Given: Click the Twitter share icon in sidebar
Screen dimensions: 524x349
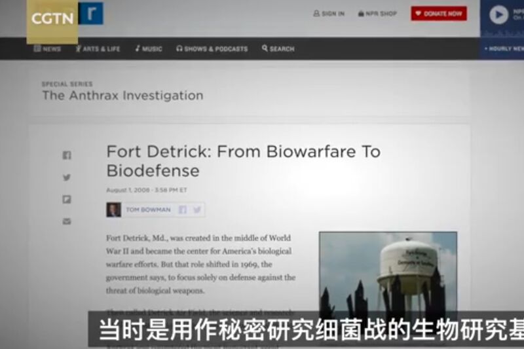Looking at the screenshot, I should tap(67, 177).
